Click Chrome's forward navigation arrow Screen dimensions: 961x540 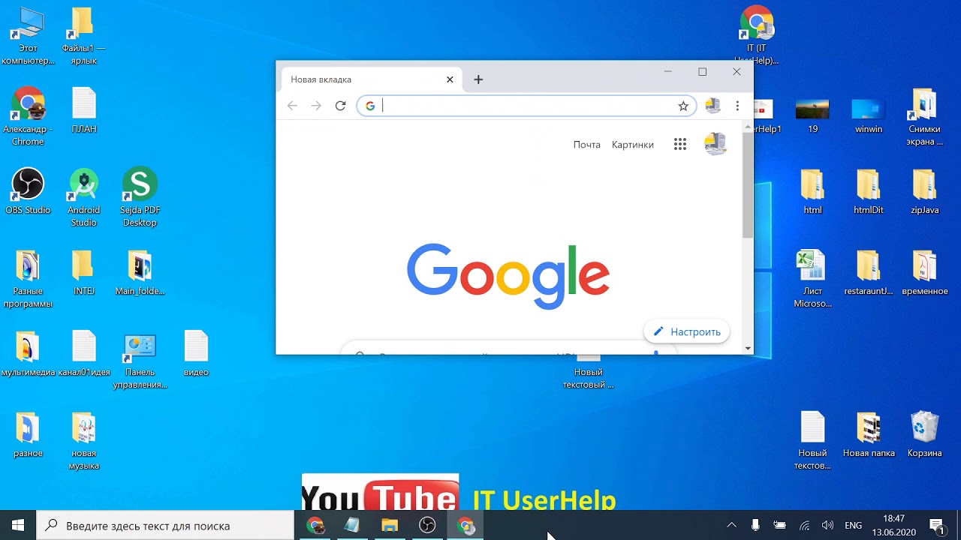click(x=316, y=106)
